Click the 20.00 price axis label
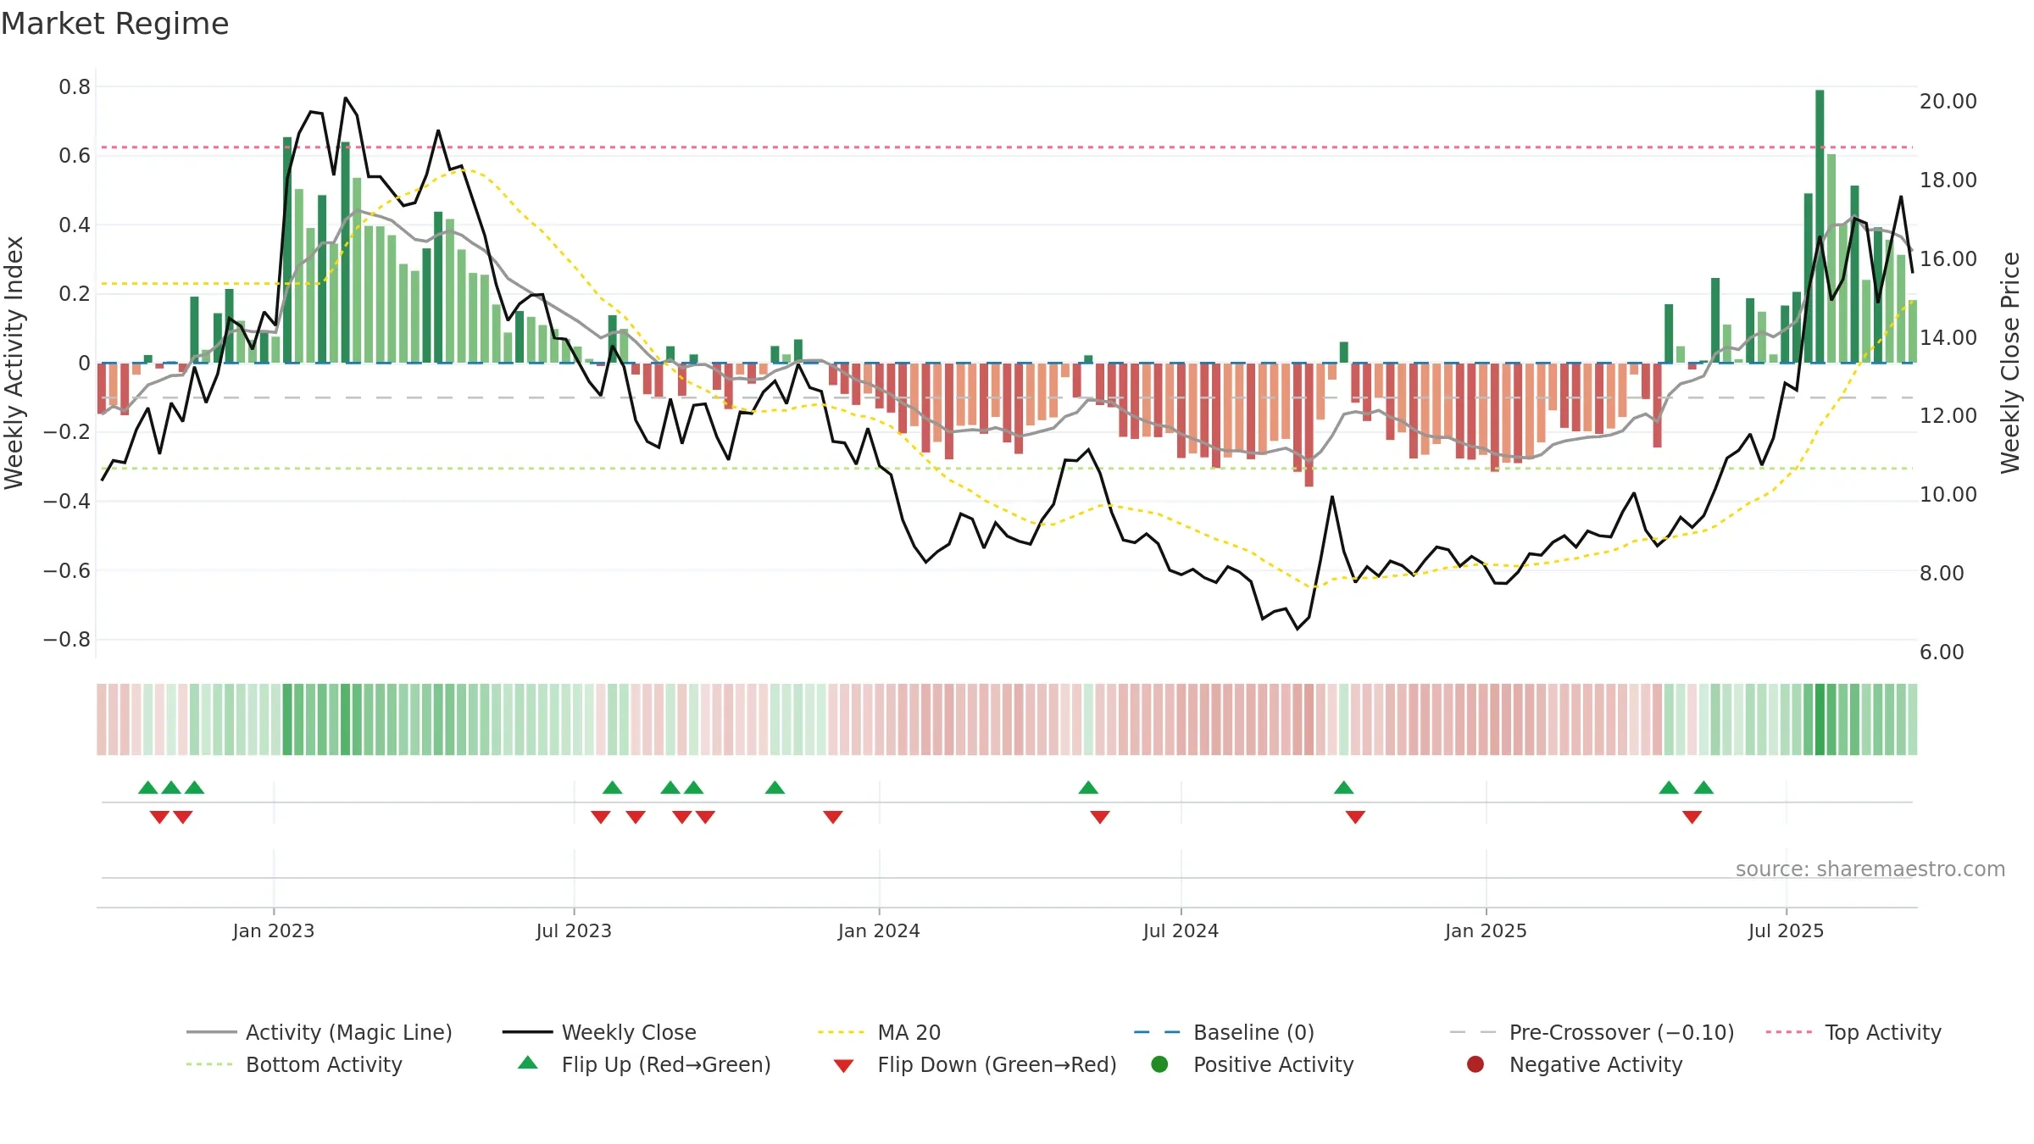This screenshot has width=2034, height=1144. pyautogui.click(x=1948, y=101)
